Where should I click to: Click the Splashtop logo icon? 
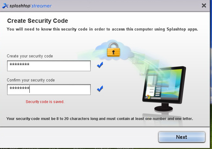click(x=5, y=6)
